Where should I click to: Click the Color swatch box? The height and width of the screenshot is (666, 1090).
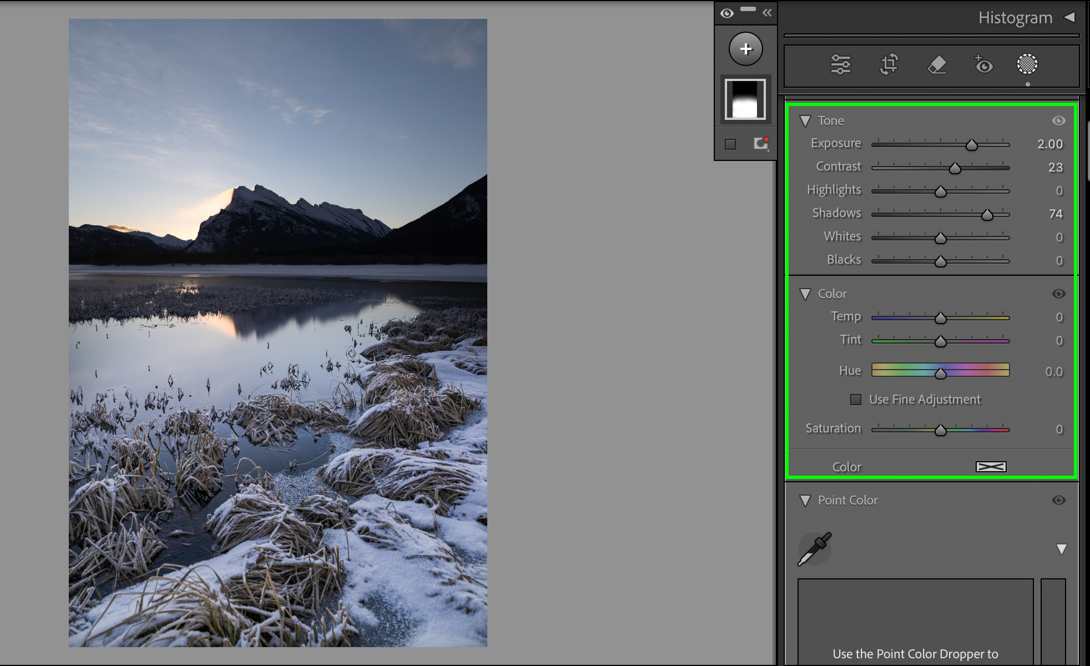(991, 467)
